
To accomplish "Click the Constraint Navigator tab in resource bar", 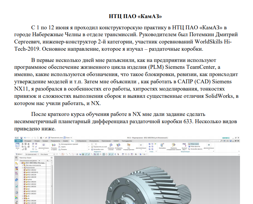I will (x=17, y=168).
